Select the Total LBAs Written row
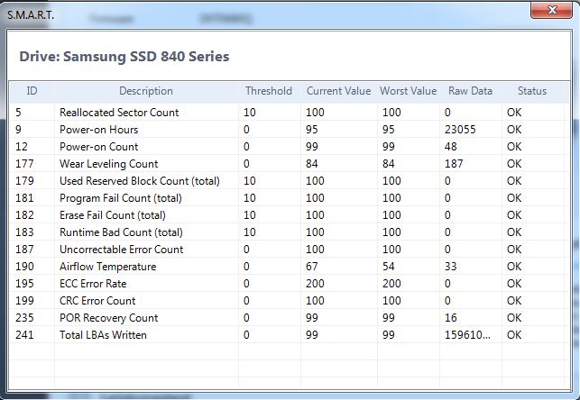580x400 pixels. coord(290,334)
